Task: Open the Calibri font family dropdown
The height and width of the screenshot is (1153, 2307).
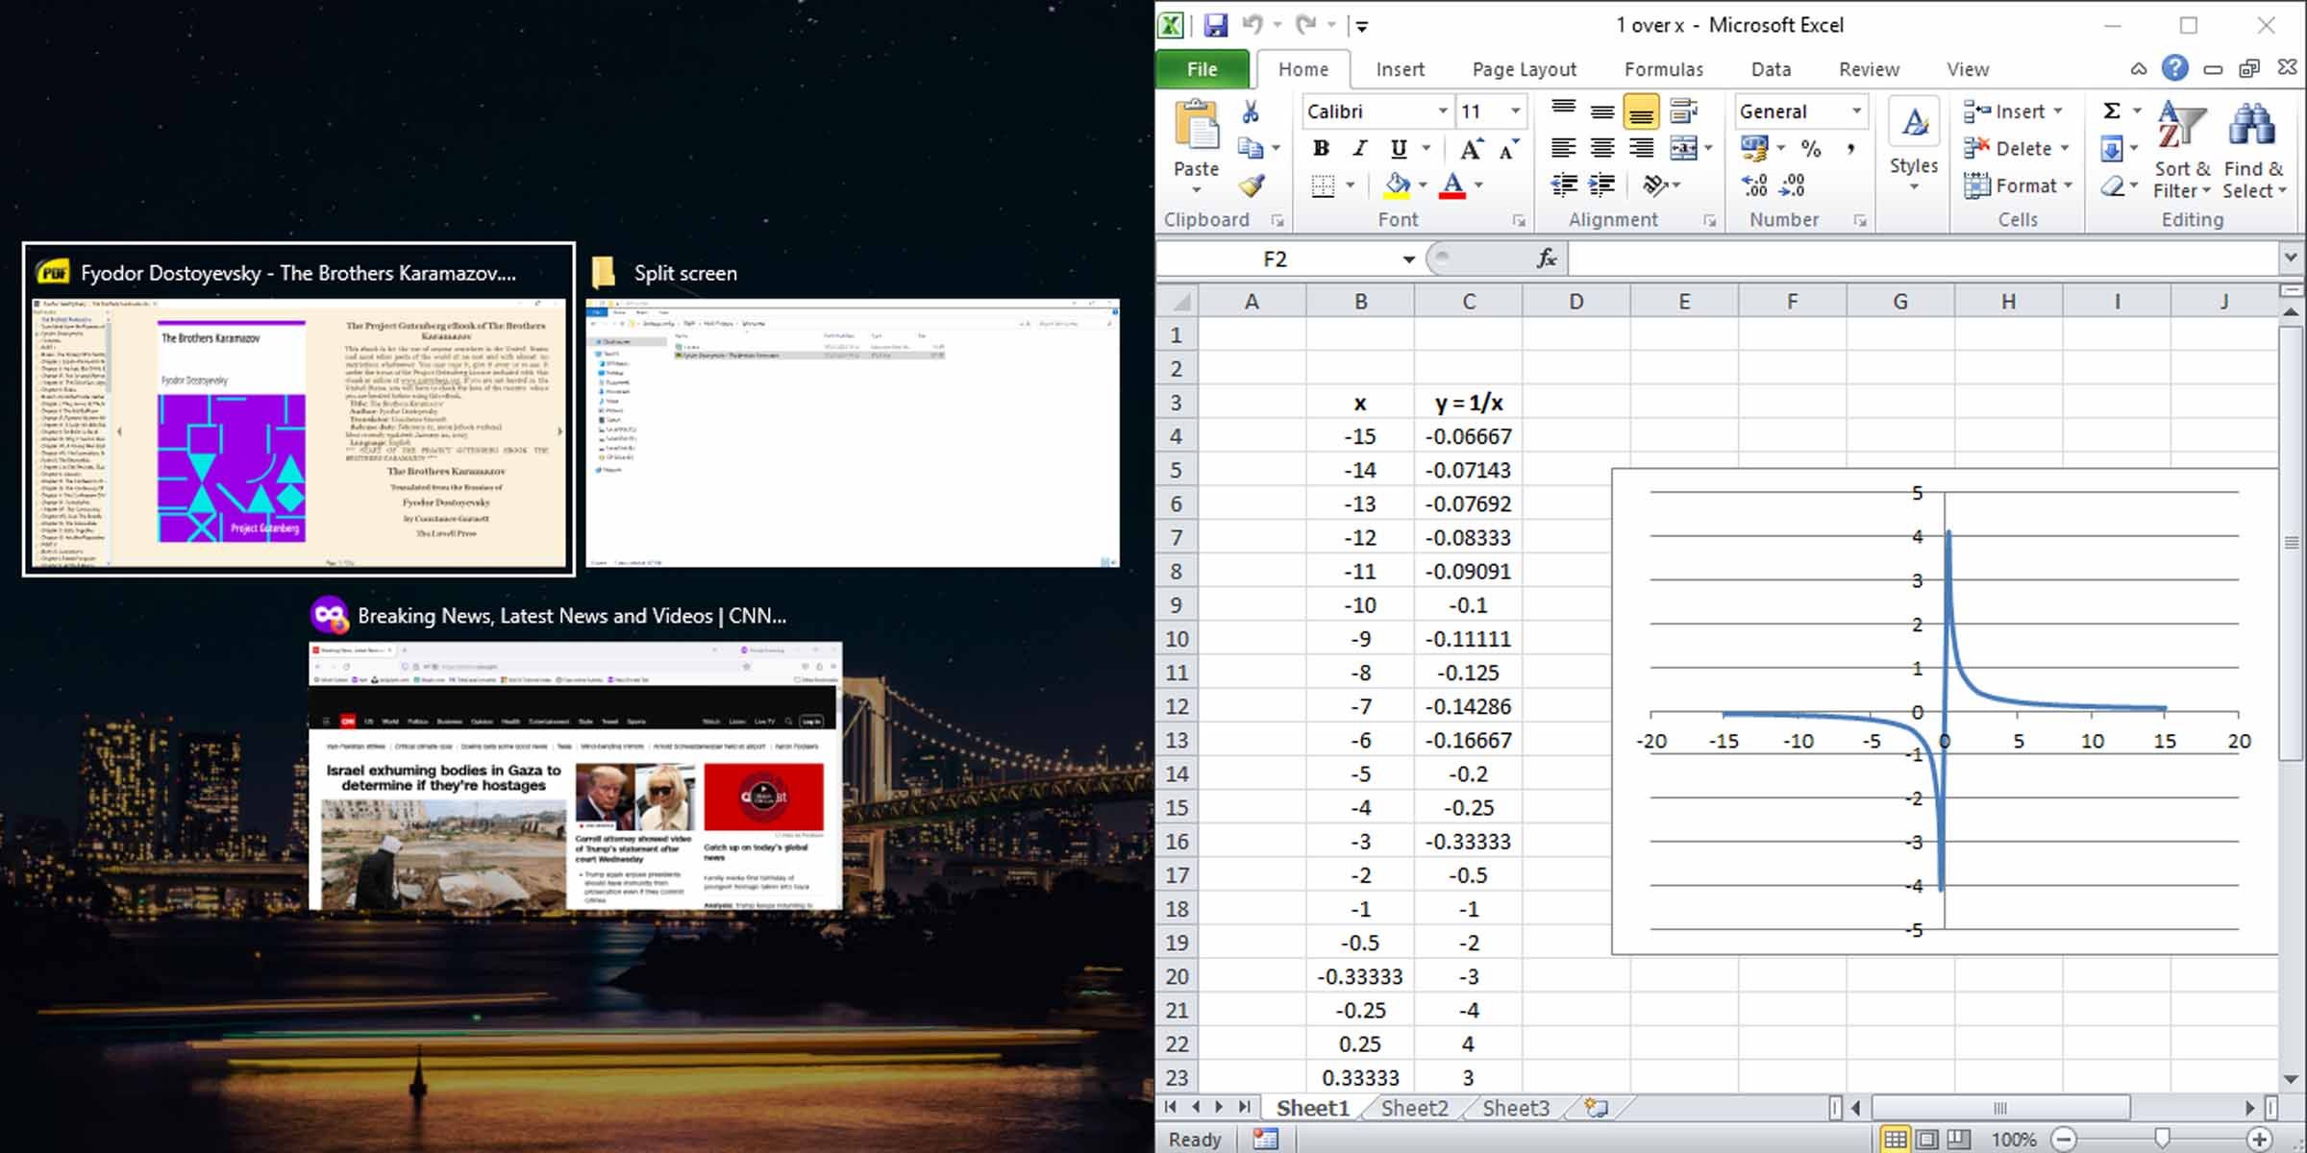Action: [x=1446, y=110]
